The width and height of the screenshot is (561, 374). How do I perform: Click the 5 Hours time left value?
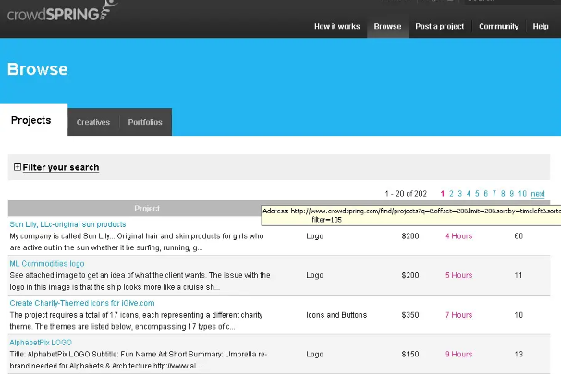coord(458,275)
